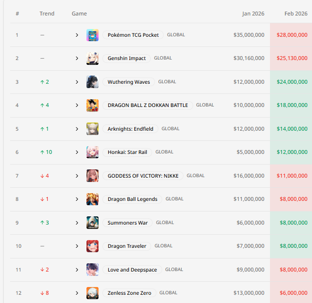Expand the Zenless Zone Zero row chevron
This screenshot has width=312, height=303.
77,293
